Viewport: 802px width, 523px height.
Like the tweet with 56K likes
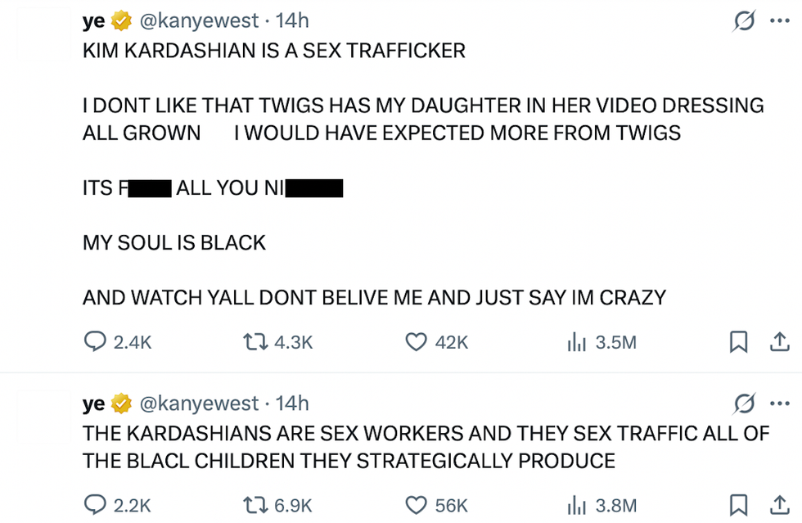pyautogui.click(x=417, y=505)
